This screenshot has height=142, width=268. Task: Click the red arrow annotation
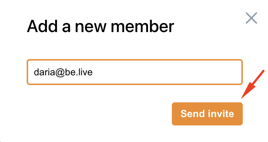(253, 84)
